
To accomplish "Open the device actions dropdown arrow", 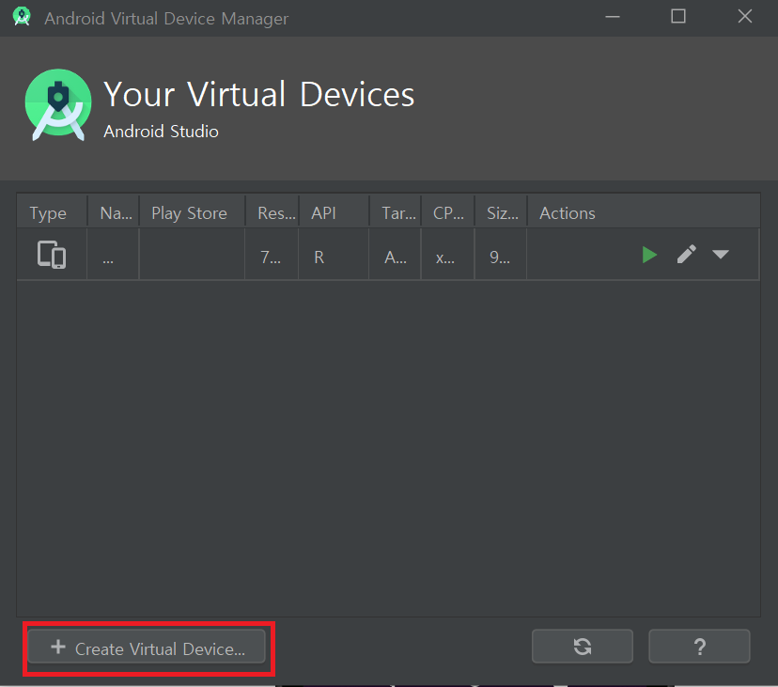I will coord(721,255).
